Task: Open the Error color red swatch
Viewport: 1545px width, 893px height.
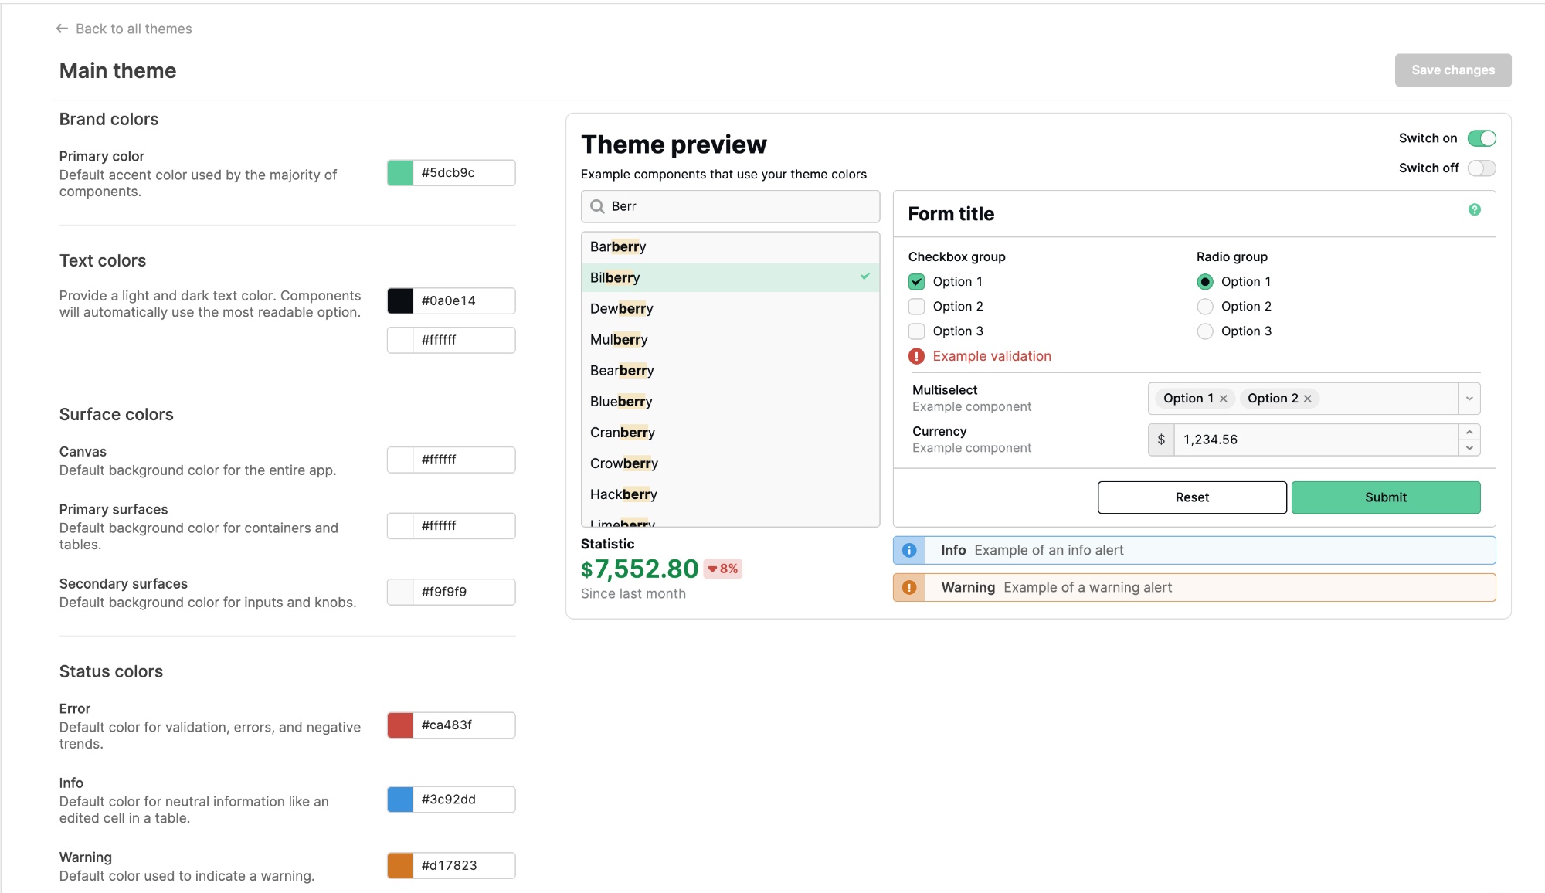Action: point(400,725)
